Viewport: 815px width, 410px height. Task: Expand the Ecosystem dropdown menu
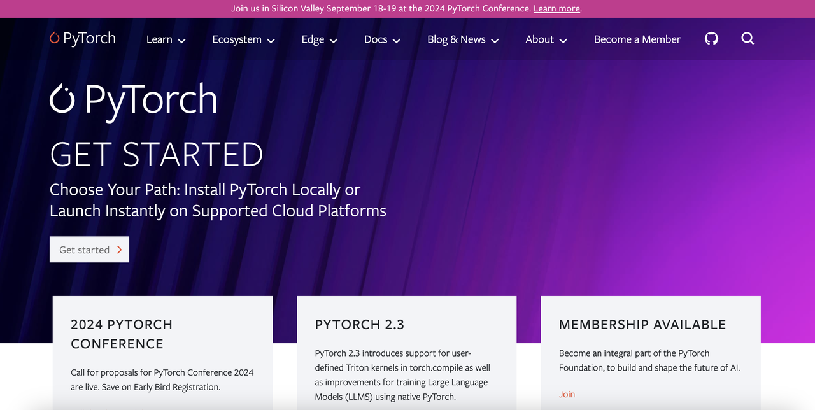[x=243, y=39]
